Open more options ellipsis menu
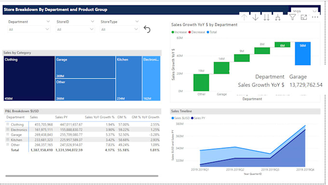328x185 pixels. click(x=315, y=17)
